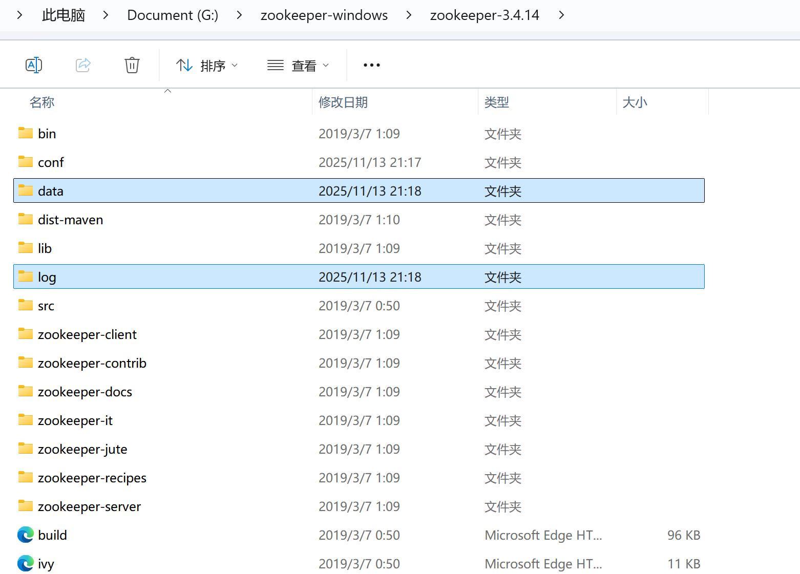The width and height of the screenshot is (800, 574).
Task: Click the sort (排序) icon
Action: (x=184, y=65)
